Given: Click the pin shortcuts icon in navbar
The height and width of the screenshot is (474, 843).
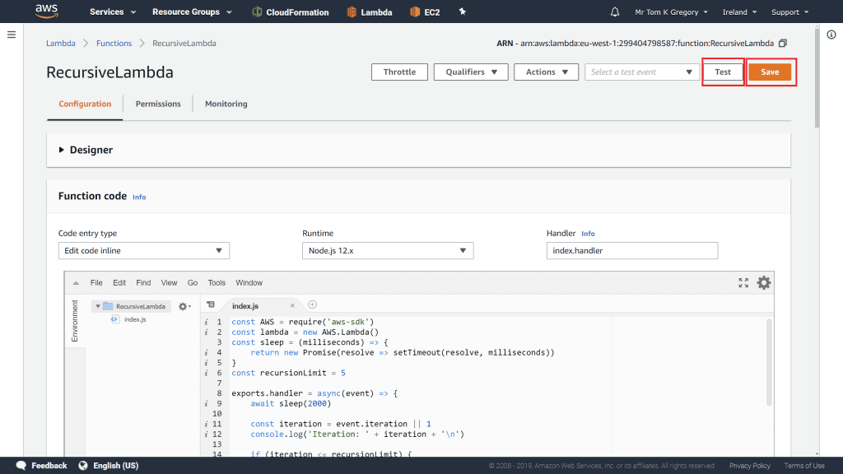Looking at the screenshot, I should coord(462,12).
